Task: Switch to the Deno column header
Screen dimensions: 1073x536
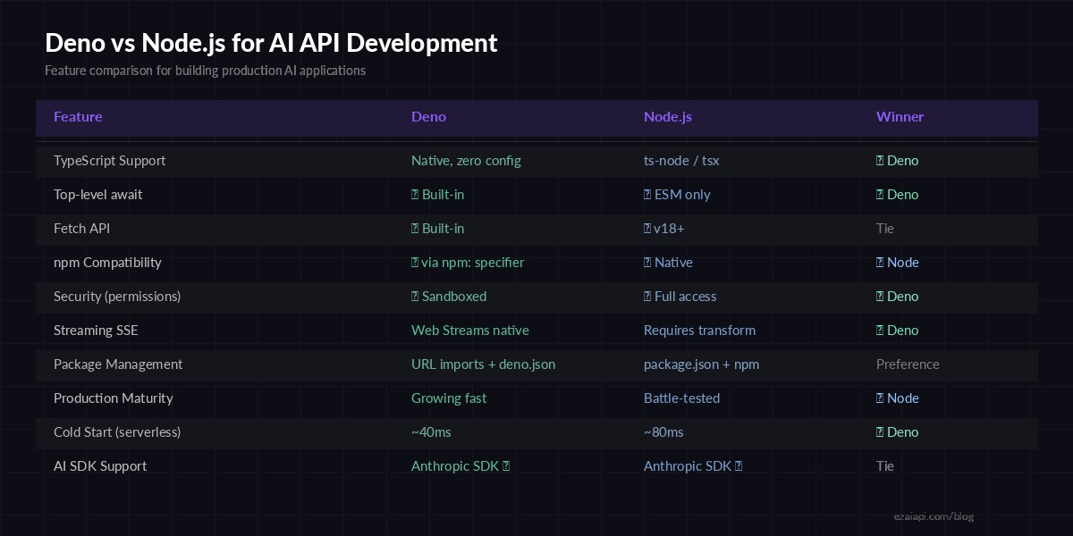Action: point(428,117)
